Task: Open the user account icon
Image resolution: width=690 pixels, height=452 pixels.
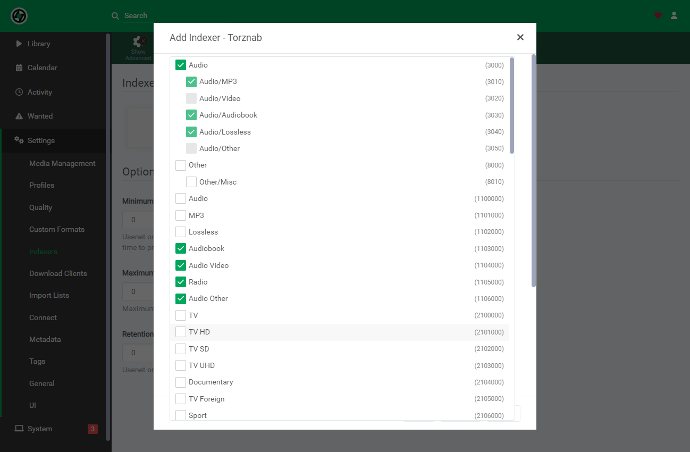Action: [x=674, y=16]
